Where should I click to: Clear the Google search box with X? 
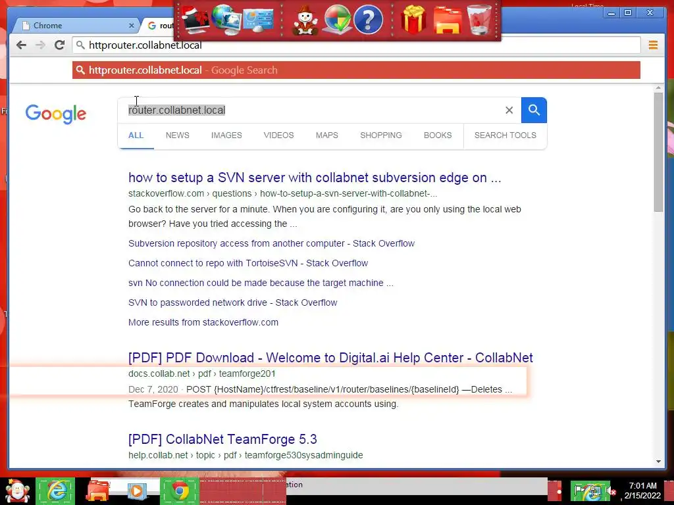(509, 110)
